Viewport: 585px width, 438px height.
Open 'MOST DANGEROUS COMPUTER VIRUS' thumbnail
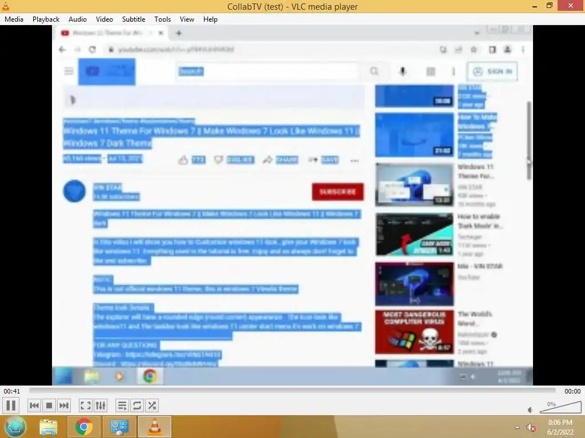click(x=414, y=332)
